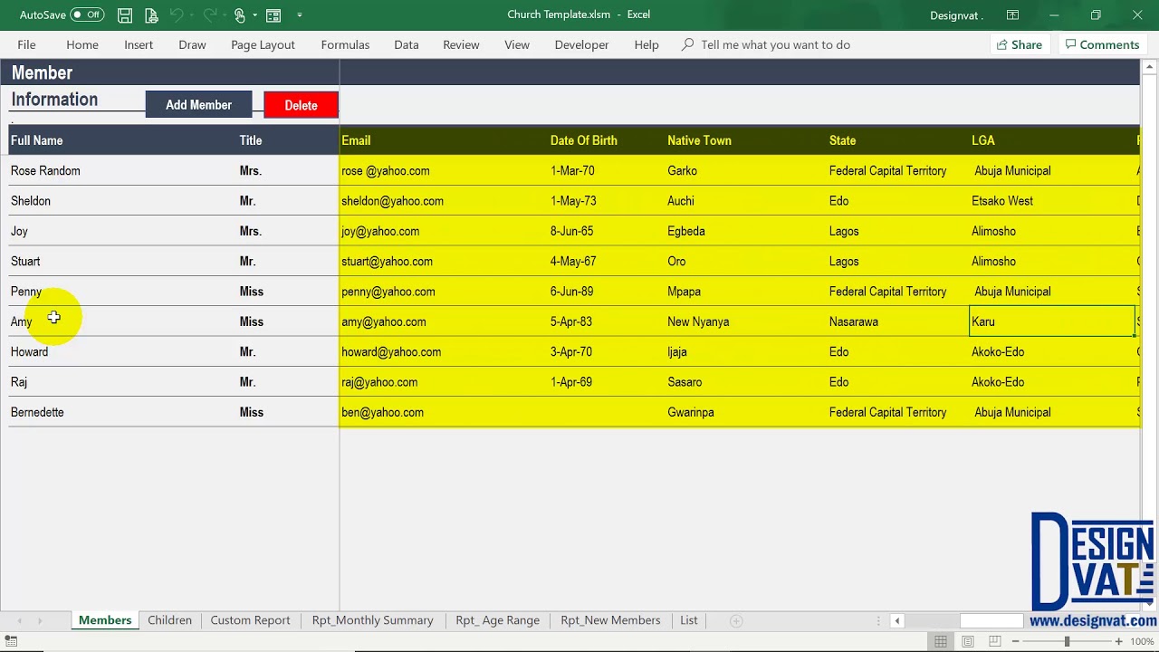Open the Formulas ribbon tab
1159x652 pixels.
click(345, 44)
